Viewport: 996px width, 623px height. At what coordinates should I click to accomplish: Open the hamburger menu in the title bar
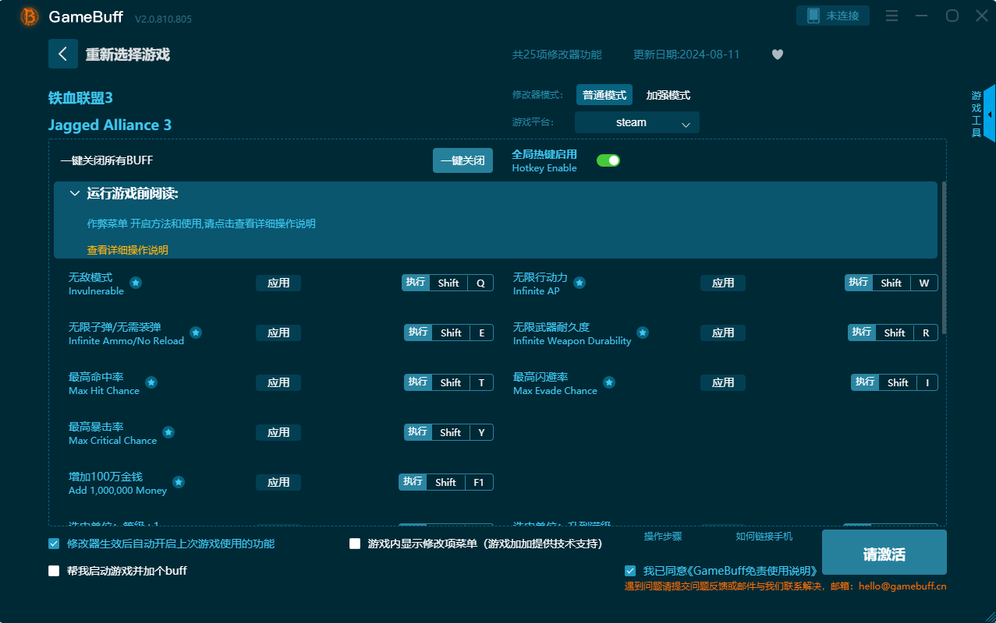pyautogui.click(x=891, y=16)
